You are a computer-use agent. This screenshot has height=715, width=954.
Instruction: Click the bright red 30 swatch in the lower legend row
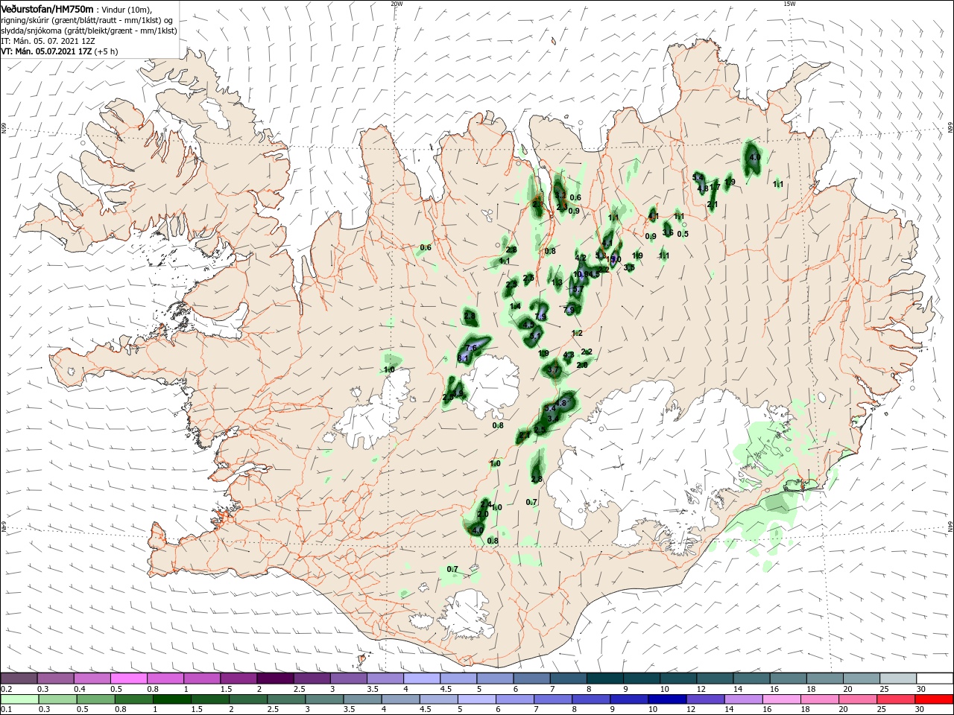point(935,699)
